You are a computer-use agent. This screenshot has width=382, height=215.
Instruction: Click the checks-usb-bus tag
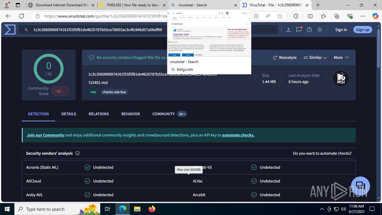pos(114,92)
